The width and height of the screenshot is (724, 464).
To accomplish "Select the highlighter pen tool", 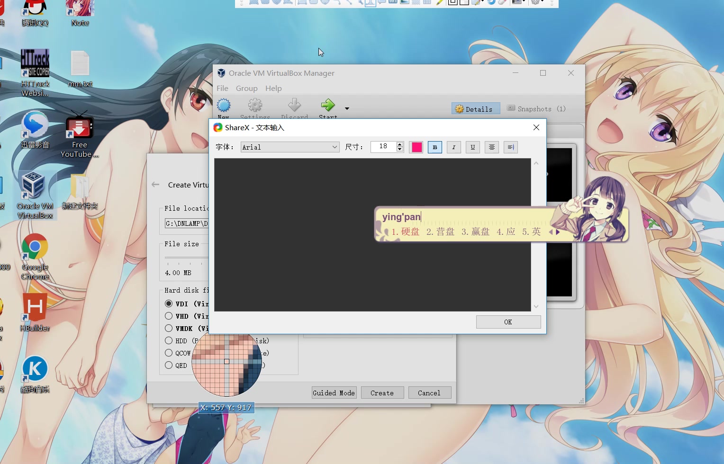I will click(440, 3).
